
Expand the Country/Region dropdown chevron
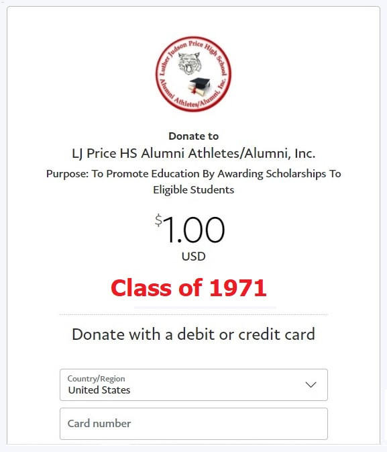(x=311, y=385)
